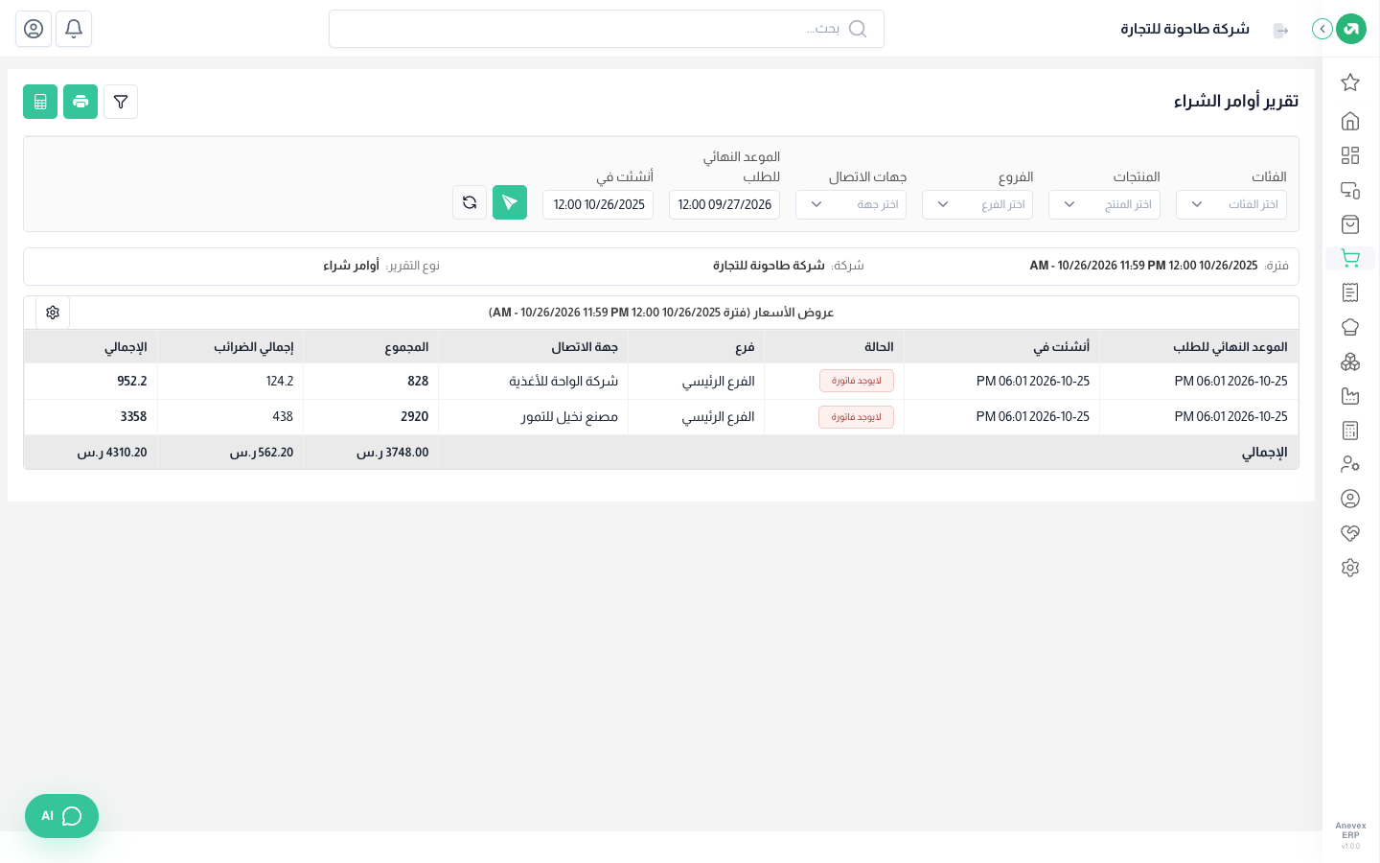
Task: Open handshake heart CRM icon in sidebar
Action: point(1350,533)
